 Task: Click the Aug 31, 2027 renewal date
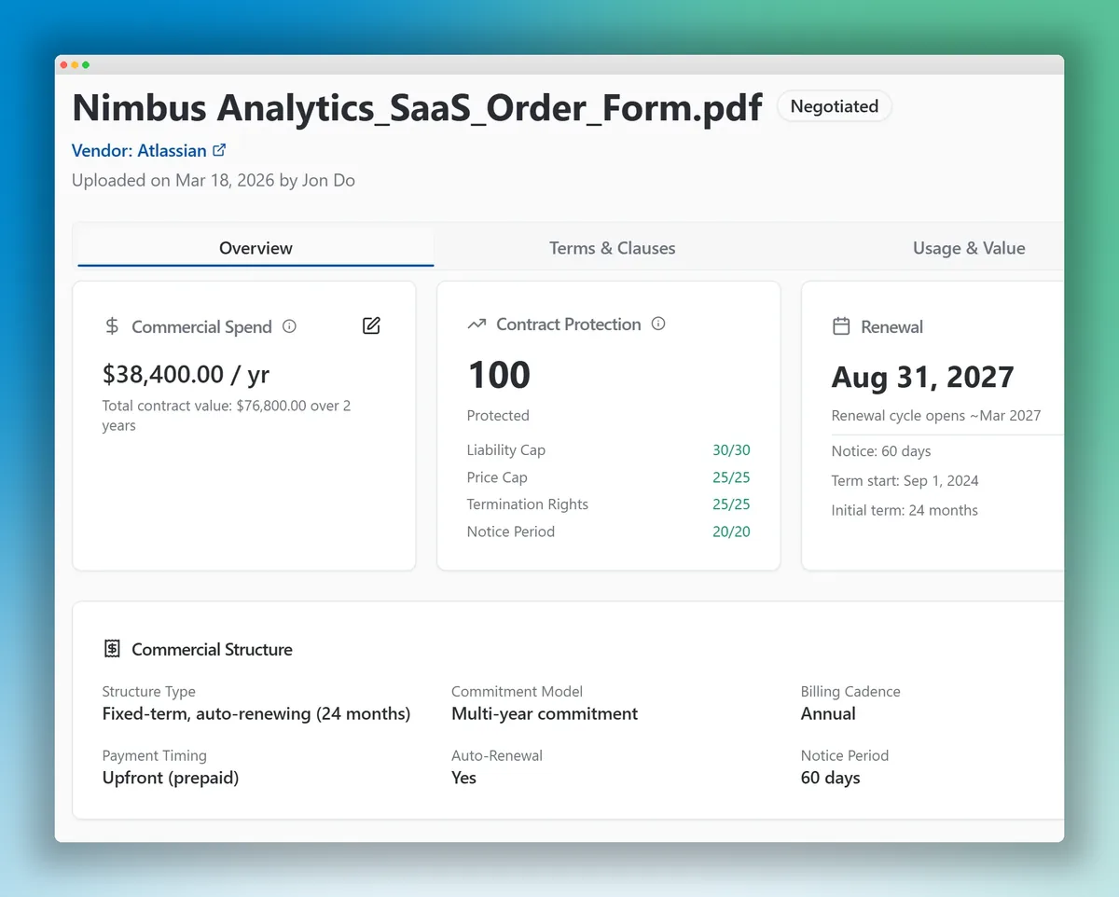[922, 377]
